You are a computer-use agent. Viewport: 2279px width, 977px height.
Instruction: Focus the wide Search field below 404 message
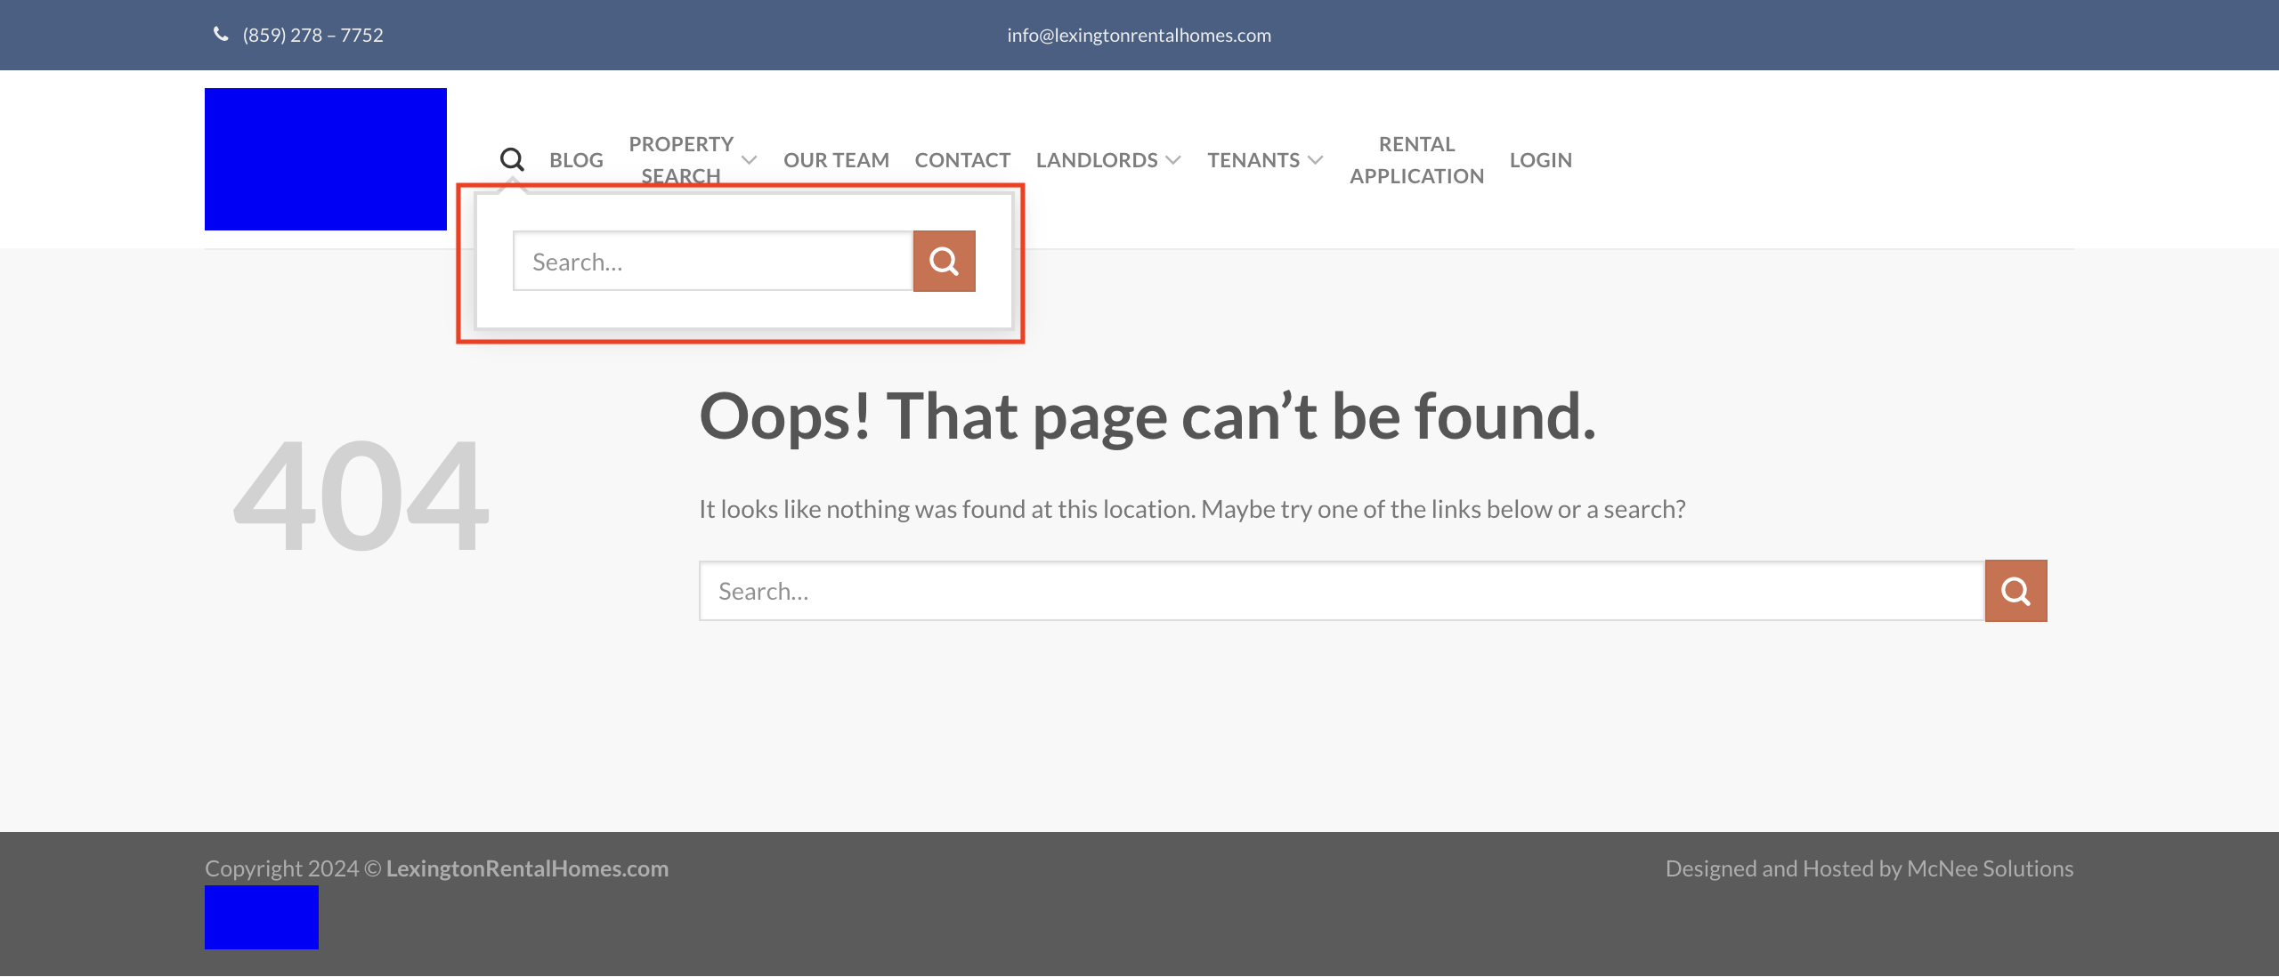click(x=1341, y=591)
